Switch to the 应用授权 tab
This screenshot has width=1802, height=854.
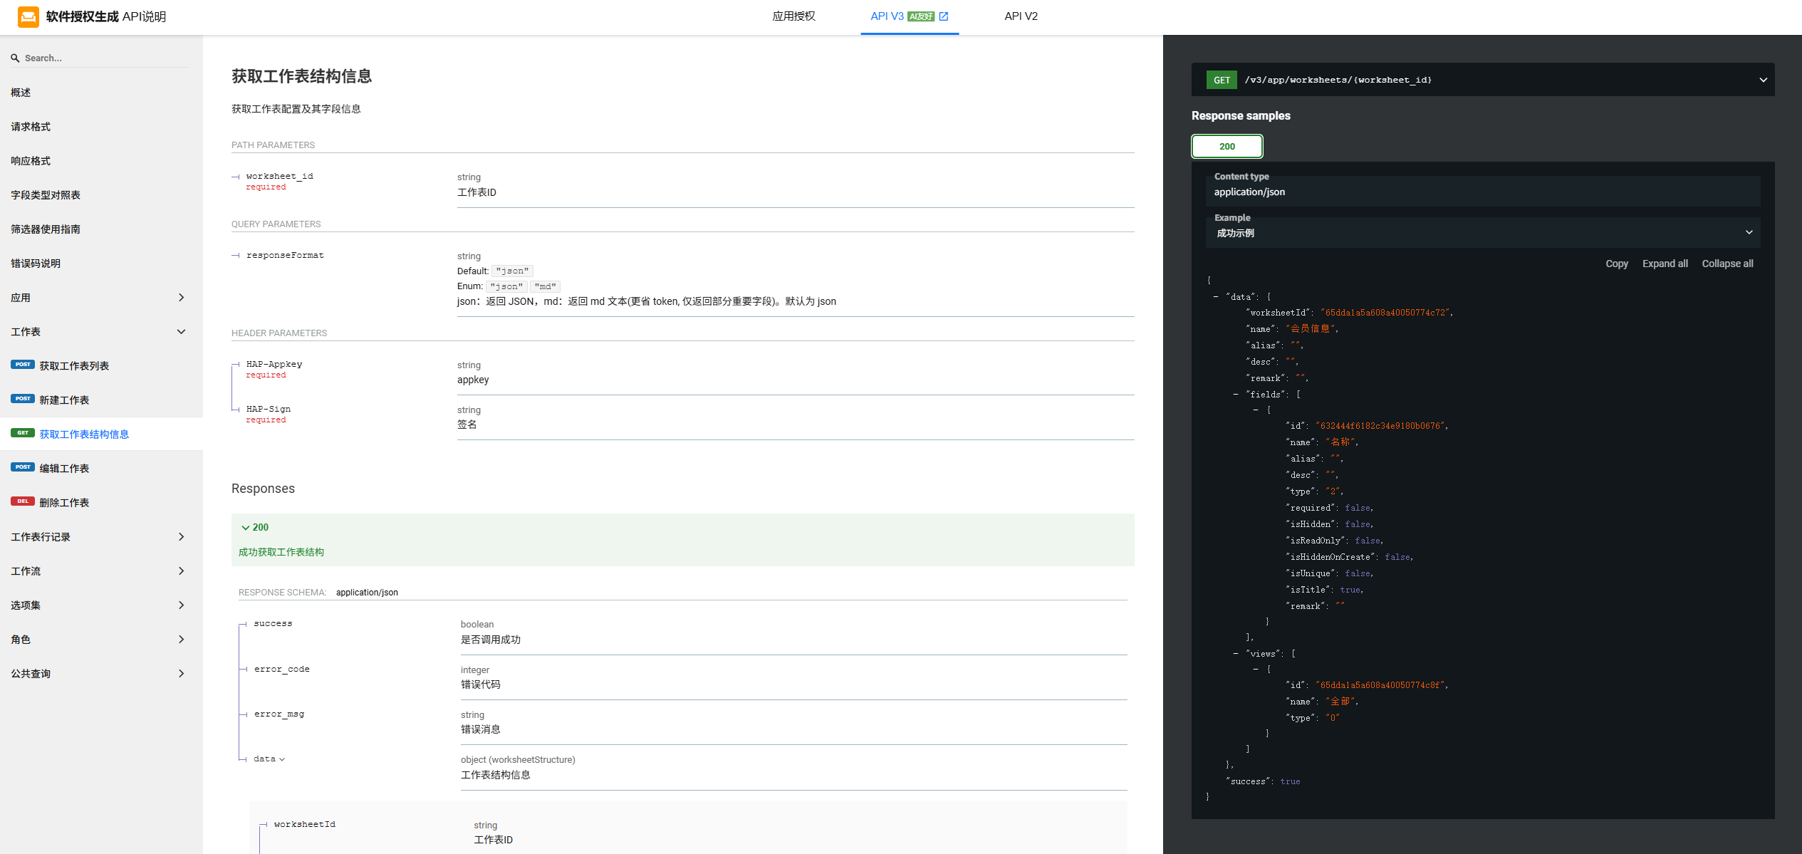tap(793, 16)
